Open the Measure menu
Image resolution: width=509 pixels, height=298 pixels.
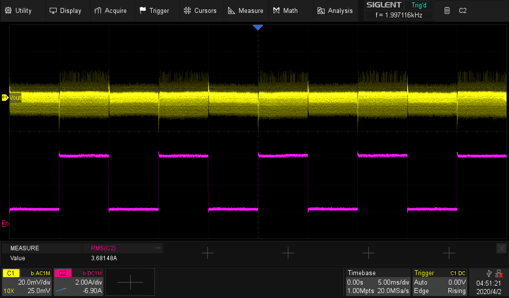(246, 10)
